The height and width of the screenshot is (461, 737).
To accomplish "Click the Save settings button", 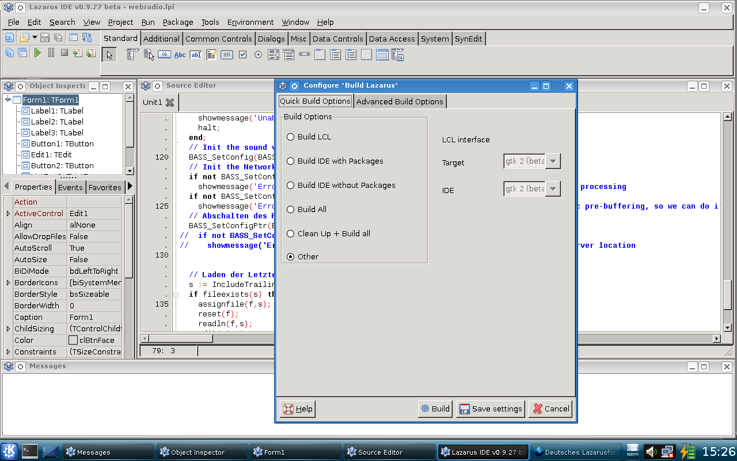I will point(490,409).
